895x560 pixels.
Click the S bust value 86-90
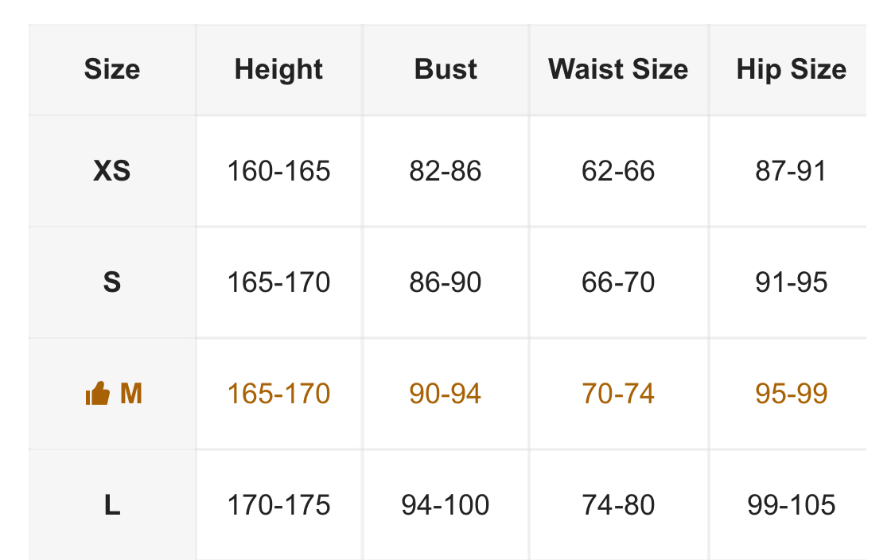pyautogui.click(x=446, y=282)
